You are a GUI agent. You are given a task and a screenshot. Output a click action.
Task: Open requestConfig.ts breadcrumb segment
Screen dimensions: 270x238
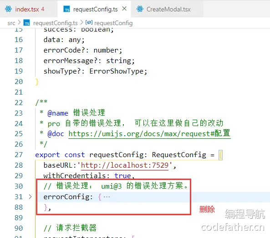coord(55,23)
